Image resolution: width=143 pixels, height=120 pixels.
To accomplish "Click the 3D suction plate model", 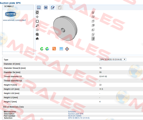I will (x=65, y=28).
